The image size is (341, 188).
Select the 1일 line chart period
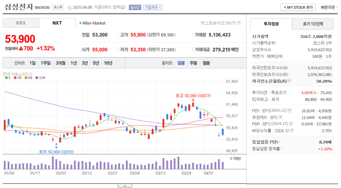(32, 63)
